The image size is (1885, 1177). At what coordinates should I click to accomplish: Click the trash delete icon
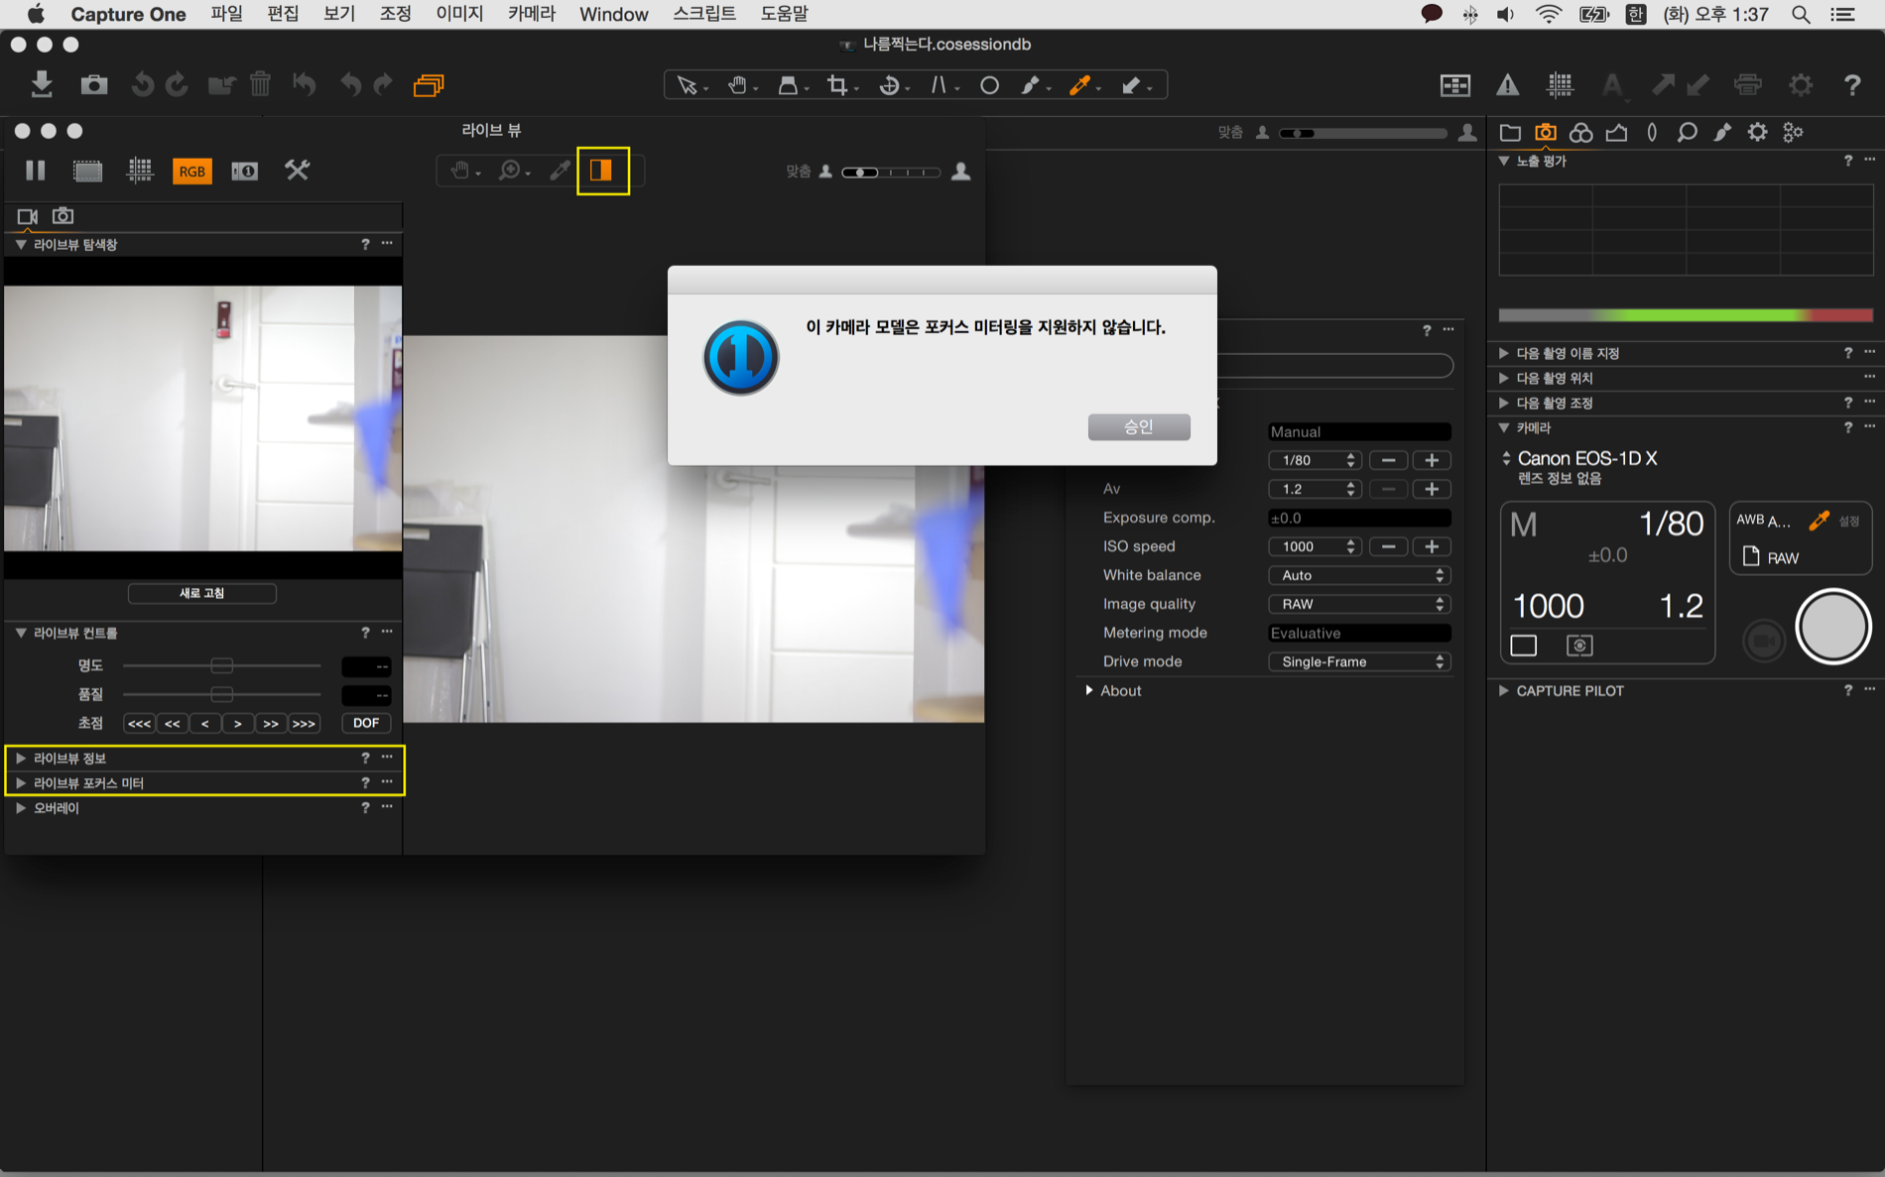tap(260, 85)
